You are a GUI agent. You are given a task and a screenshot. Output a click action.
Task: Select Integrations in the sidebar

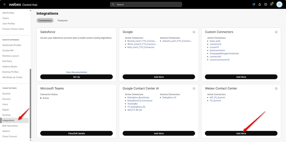point(15,120)
